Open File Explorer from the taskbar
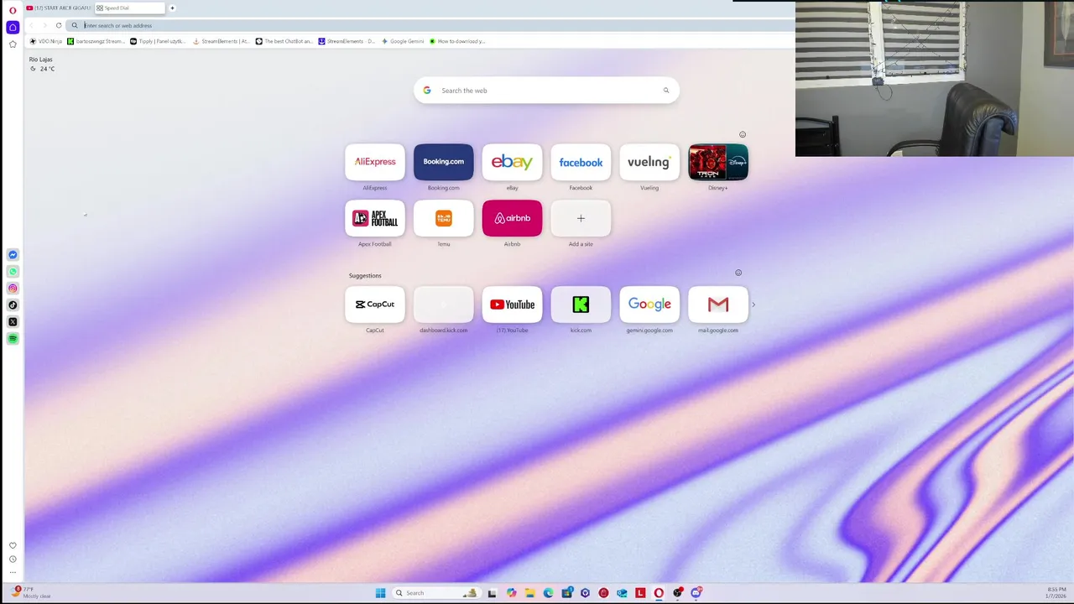The height and width of the screenshot is (604, 1074). point(529,593)
